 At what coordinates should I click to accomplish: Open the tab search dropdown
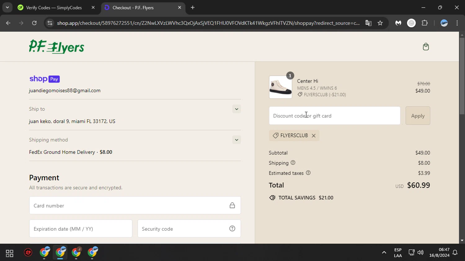pos(7,7)
